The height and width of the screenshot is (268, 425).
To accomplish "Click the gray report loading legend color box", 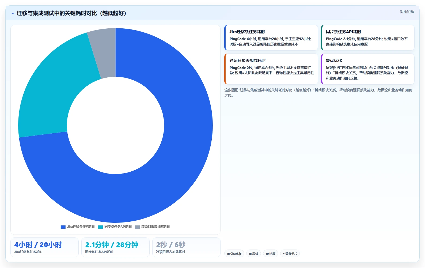I will pyautogui.click(x=137, y=227).
